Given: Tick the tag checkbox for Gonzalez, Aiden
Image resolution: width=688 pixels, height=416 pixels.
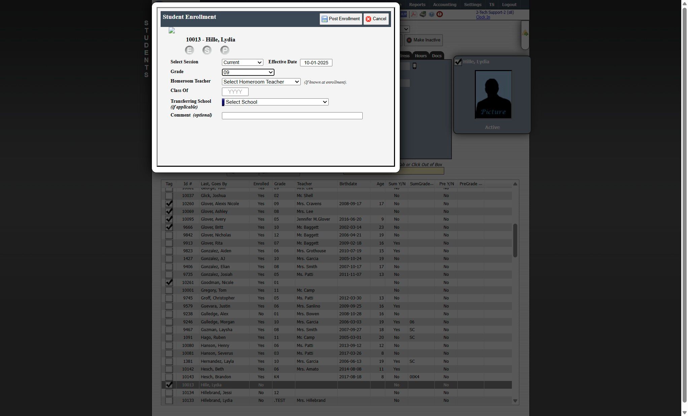Looking at the screenshot, I should click(169, 251).
